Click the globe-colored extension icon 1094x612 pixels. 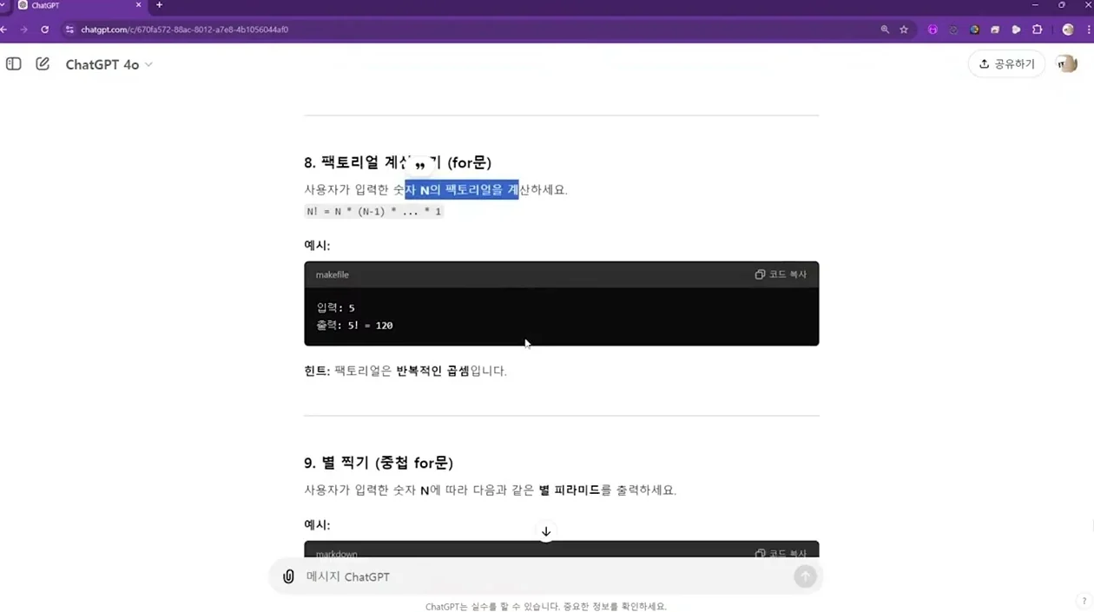click(974, 30)
